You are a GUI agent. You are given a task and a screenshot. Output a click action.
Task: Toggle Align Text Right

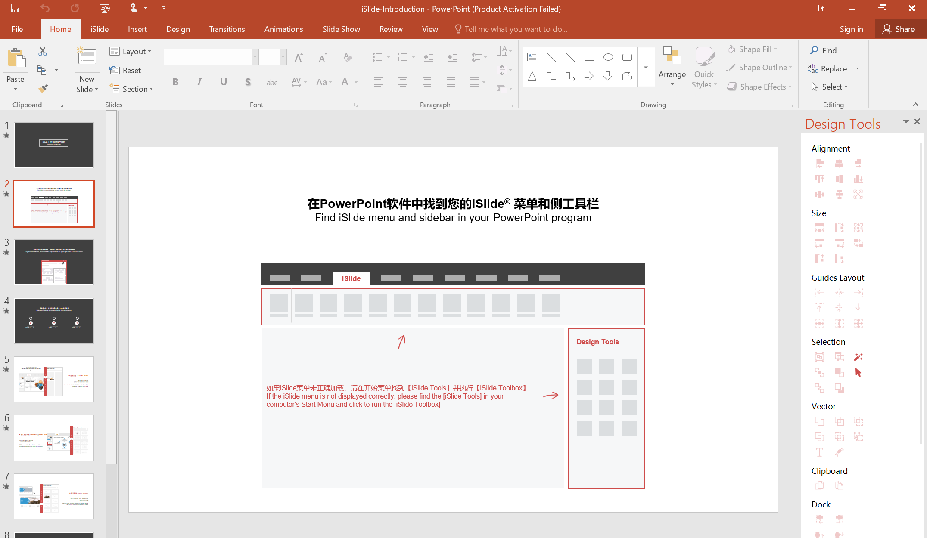coord(426,82)
